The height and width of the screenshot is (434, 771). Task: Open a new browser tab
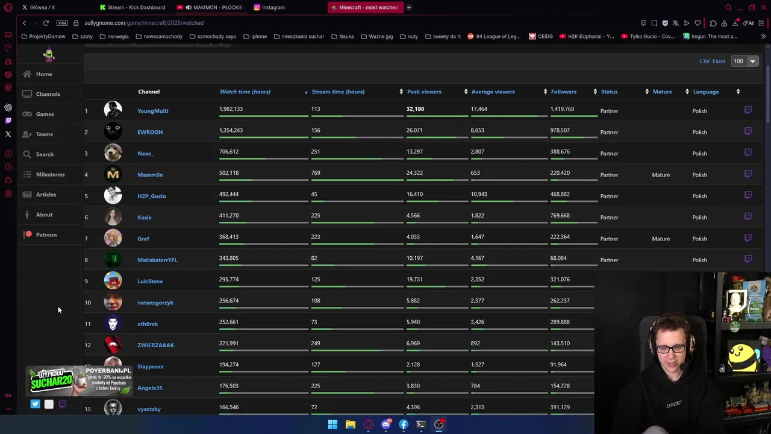(409, 7)
